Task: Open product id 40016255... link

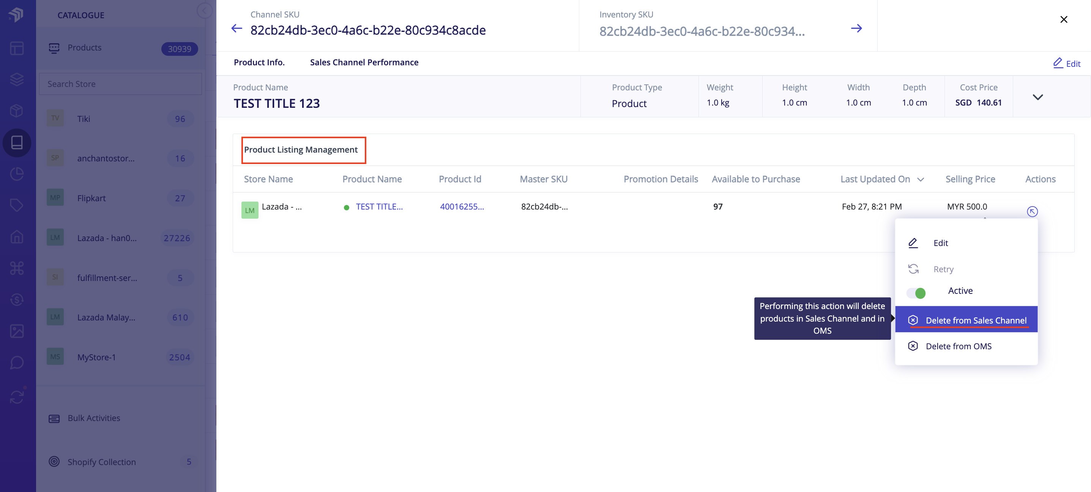Action: [x=461, y=206]
